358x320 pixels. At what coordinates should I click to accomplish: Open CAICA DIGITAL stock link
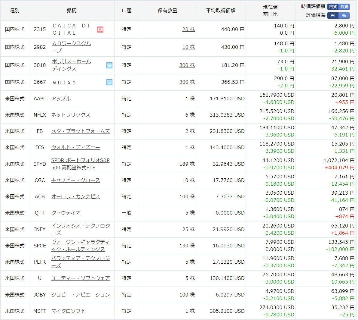(x=72, y=29)
